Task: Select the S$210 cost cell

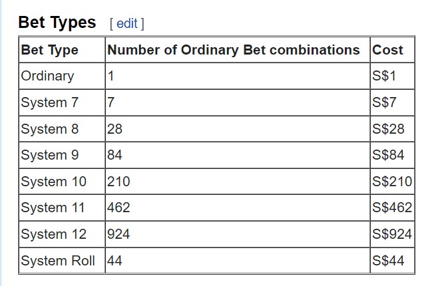Action: (392, 182)
